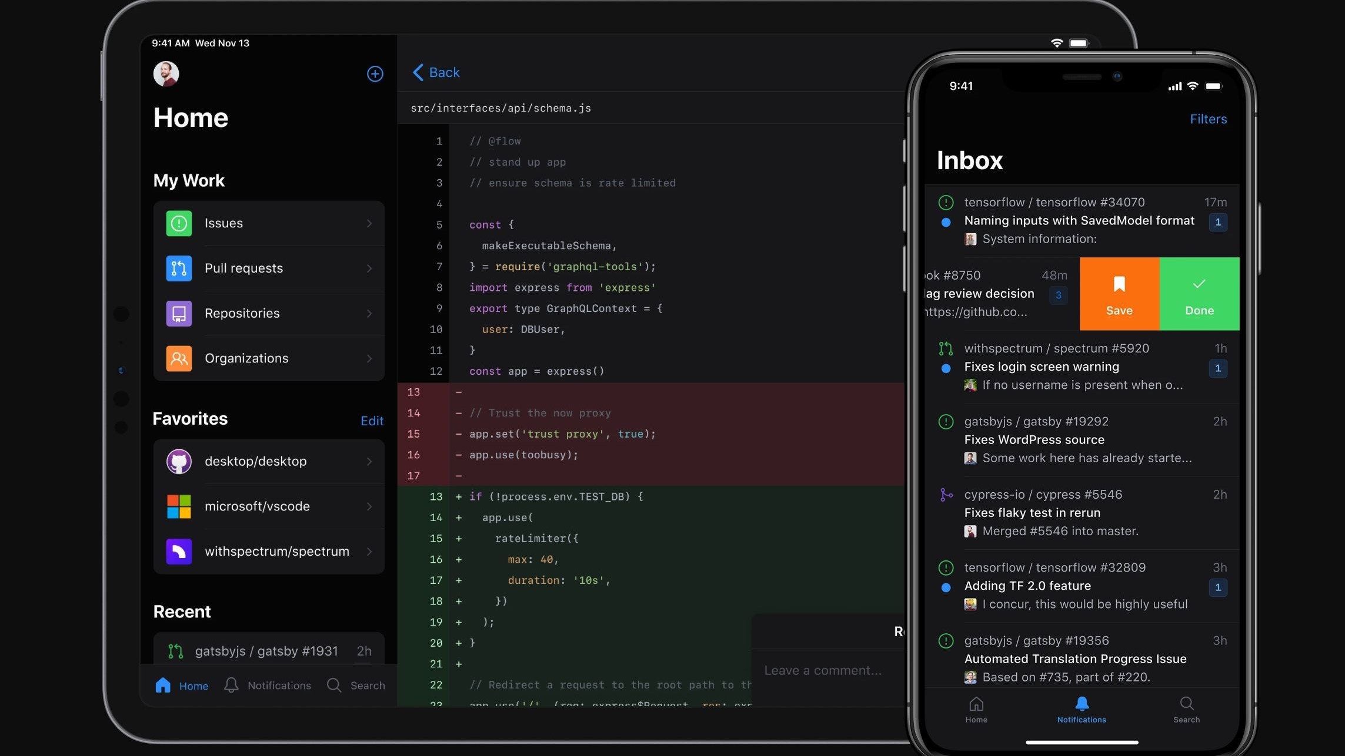Tap count badge 1 on spectrum #5920

point(1218,368)
